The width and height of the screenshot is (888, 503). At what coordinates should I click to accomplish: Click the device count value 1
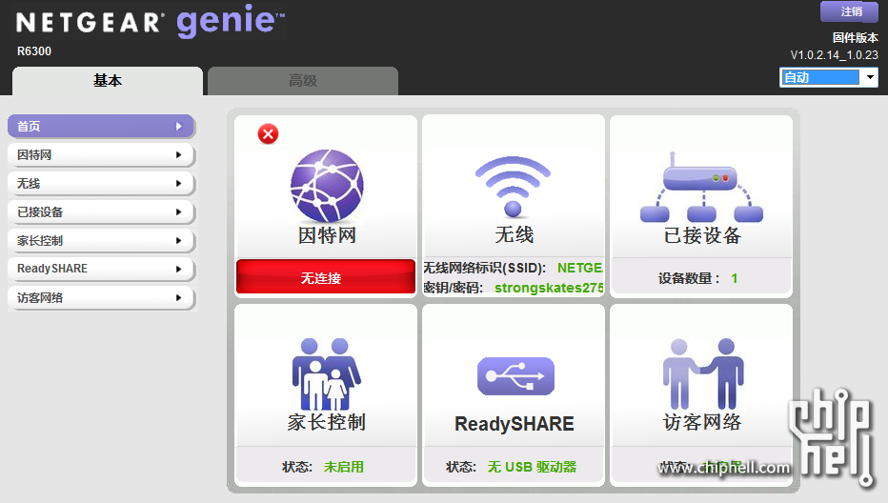tap(735, 278)
